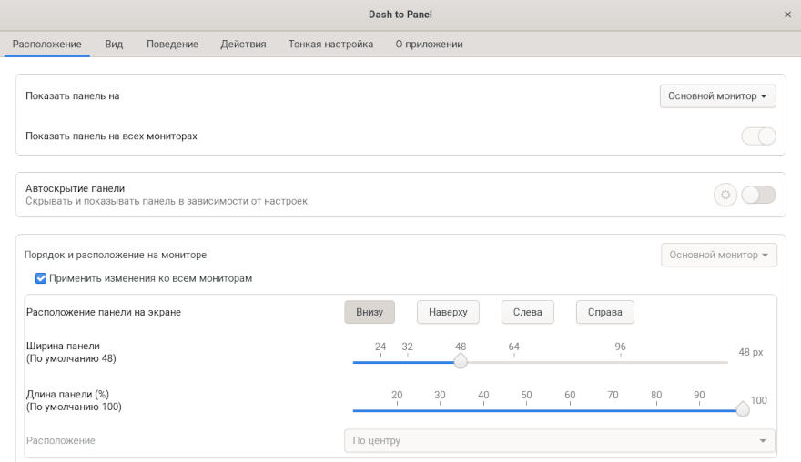Set panel position to 'Наверху'

(448, 312)
